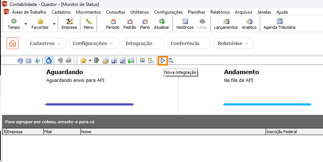Viewport: 323px width, 162px height.
Task: Expand the Tempo dropdown arrow
Action: (26, 24)
